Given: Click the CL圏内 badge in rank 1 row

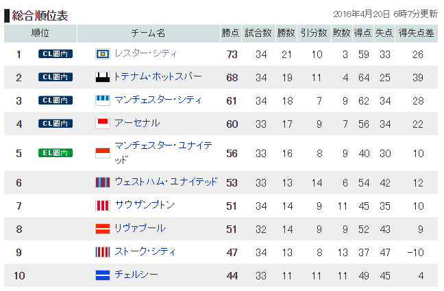Looking at the screenshot, I should [x=56, y=54].
